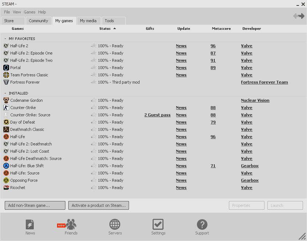This screenshot has height=241, width=307.
Task: Click Add non-Steam game button
Action: [35, 205]
